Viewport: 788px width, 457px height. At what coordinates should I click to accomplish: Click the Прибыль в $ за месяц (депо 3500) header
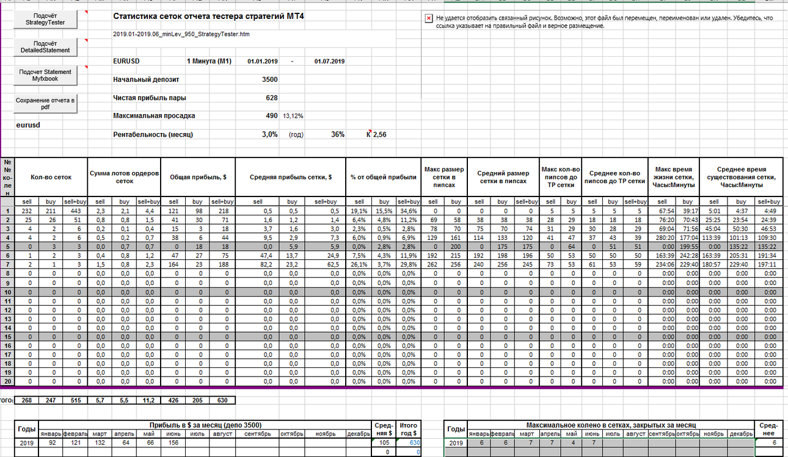pos(205,425)
